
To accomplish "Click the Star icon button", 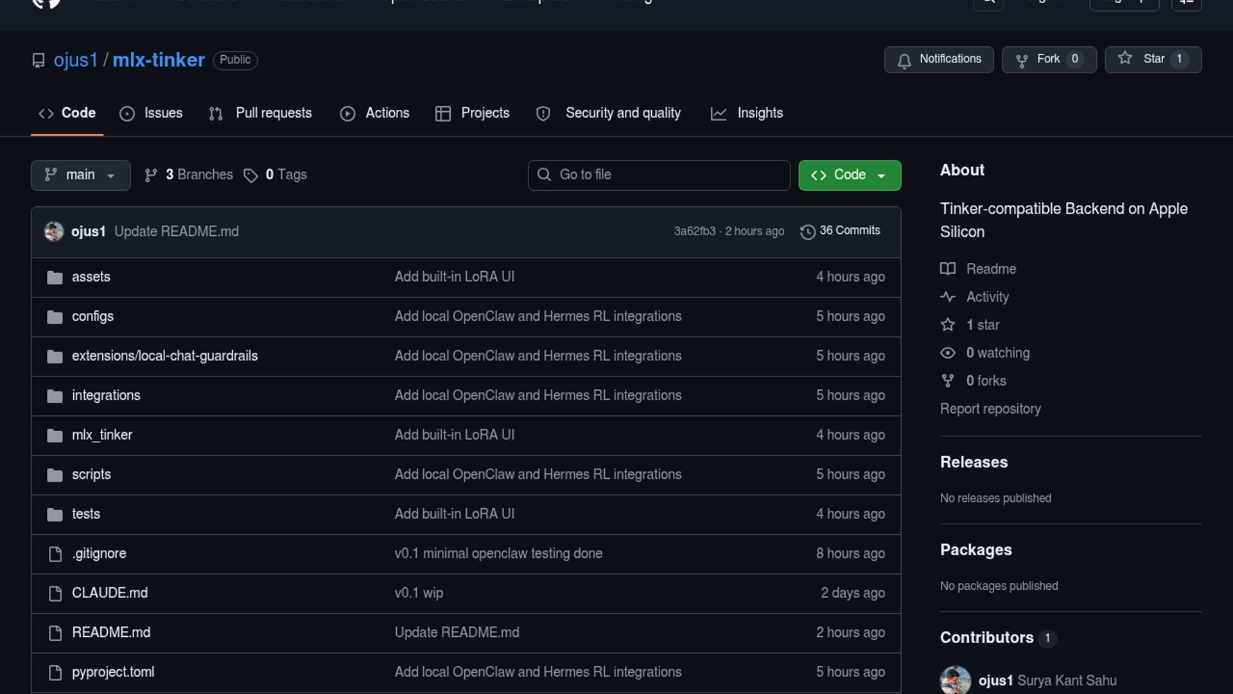I will coord(1125,58).
